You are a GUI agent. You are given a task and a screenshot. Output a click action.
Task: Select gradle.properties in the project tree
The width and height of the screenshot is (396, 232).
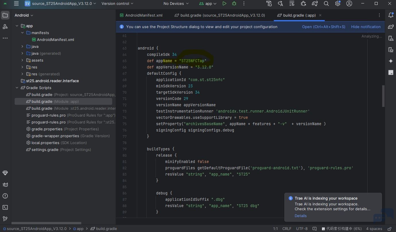(47, 129)
